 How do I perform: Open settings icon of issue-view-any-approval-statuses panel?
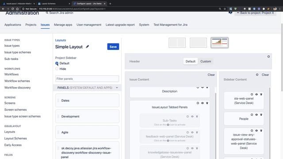pos(252,131)
